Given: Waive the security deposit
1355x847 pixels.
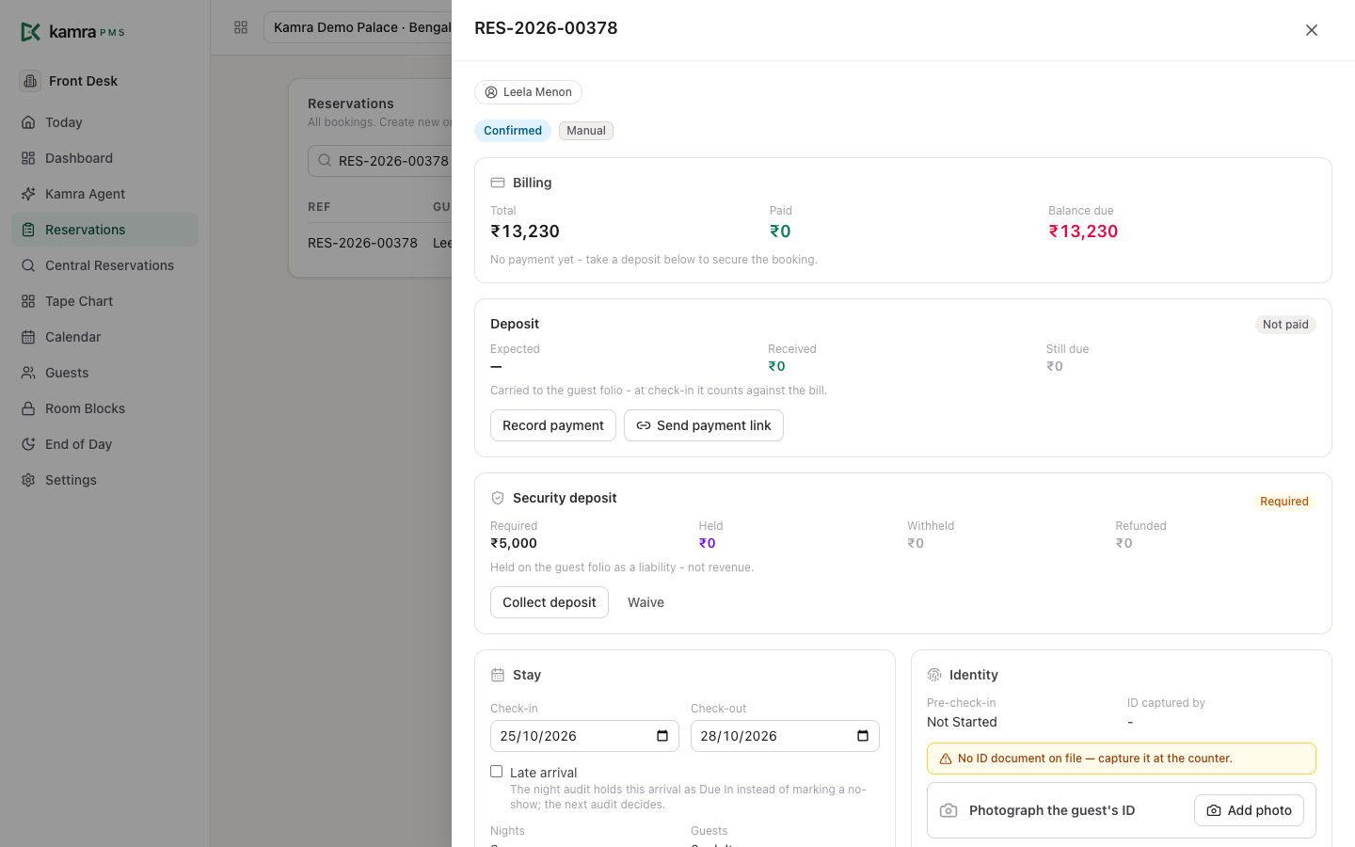Looking at the screenshot, I should point(646,602).
